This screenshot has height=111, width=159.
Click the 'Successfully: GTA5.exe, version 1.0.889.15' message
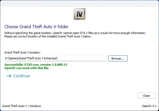click(36, 65)
